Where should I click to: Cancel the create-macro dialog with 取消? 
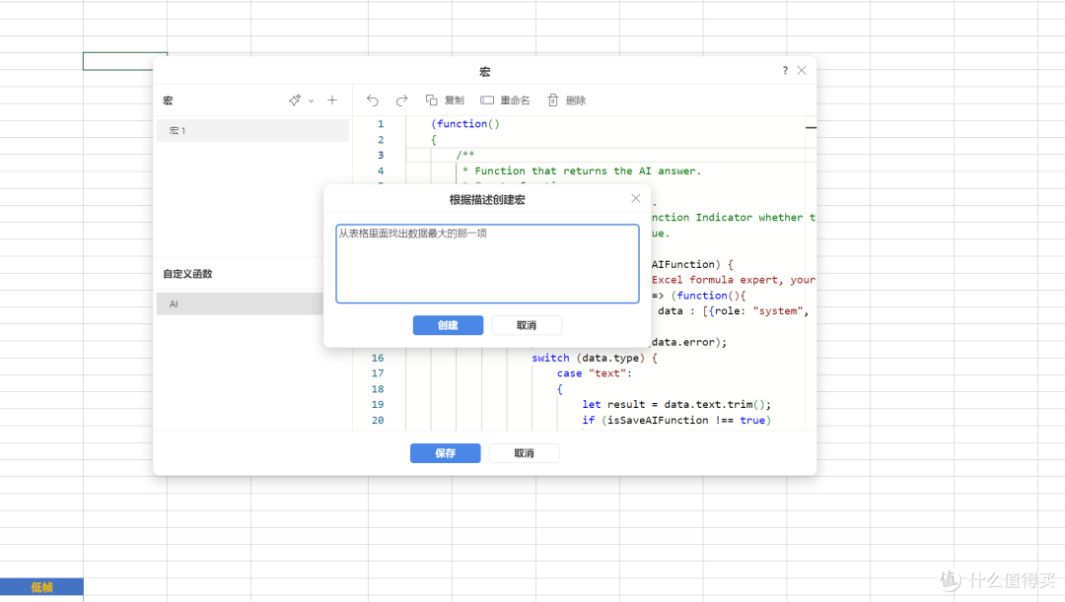(x=527, y=325)
